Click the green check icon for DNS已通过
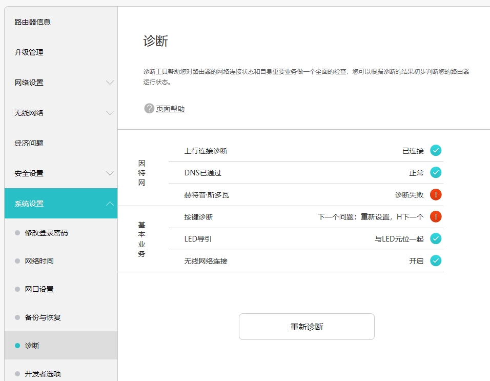The height and width of the screenshot is (381, 490). (x=436, y=172)
